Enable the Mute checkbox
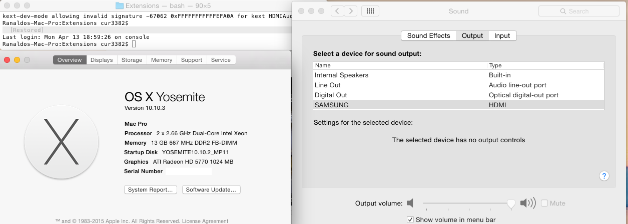The width and height of the screenshot is (628, 224). (x=544, y=203)
